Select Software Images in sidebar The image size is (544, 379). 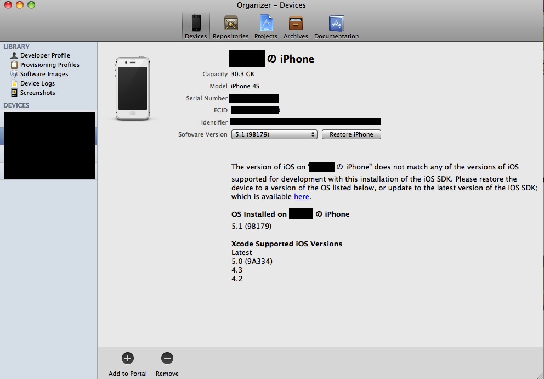click(x=44, y=74)
